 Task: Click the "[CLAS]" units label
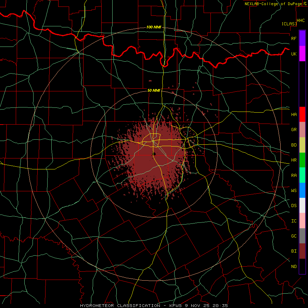tap(289, 24)
